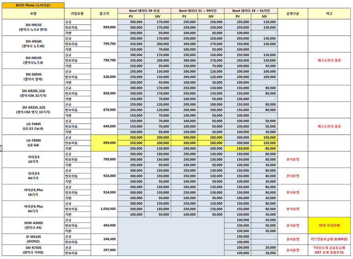
Task: Click the "아이폰6_Plus 64기가" model cell
Action: point(33,209)
